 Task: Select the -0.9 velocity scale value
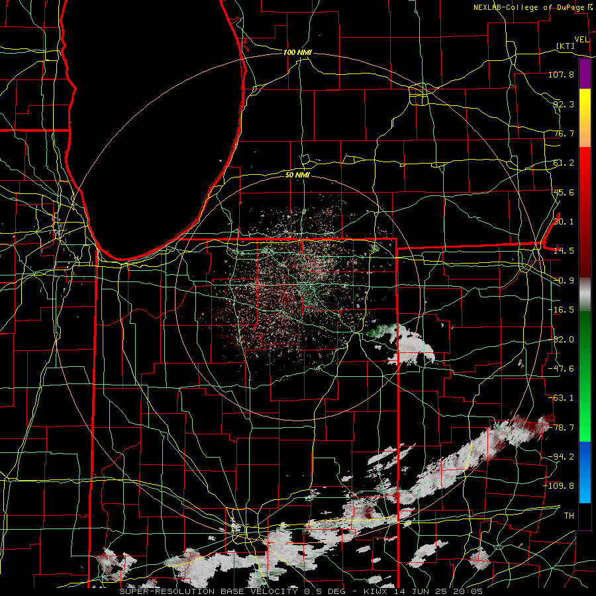[x=564, y=281]
